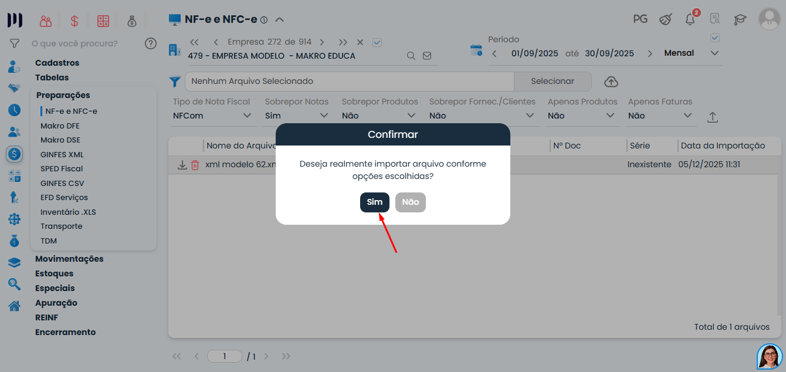Open the assistant avatar chat
Viewport: 786px width, 372px height.
(770, 356)
